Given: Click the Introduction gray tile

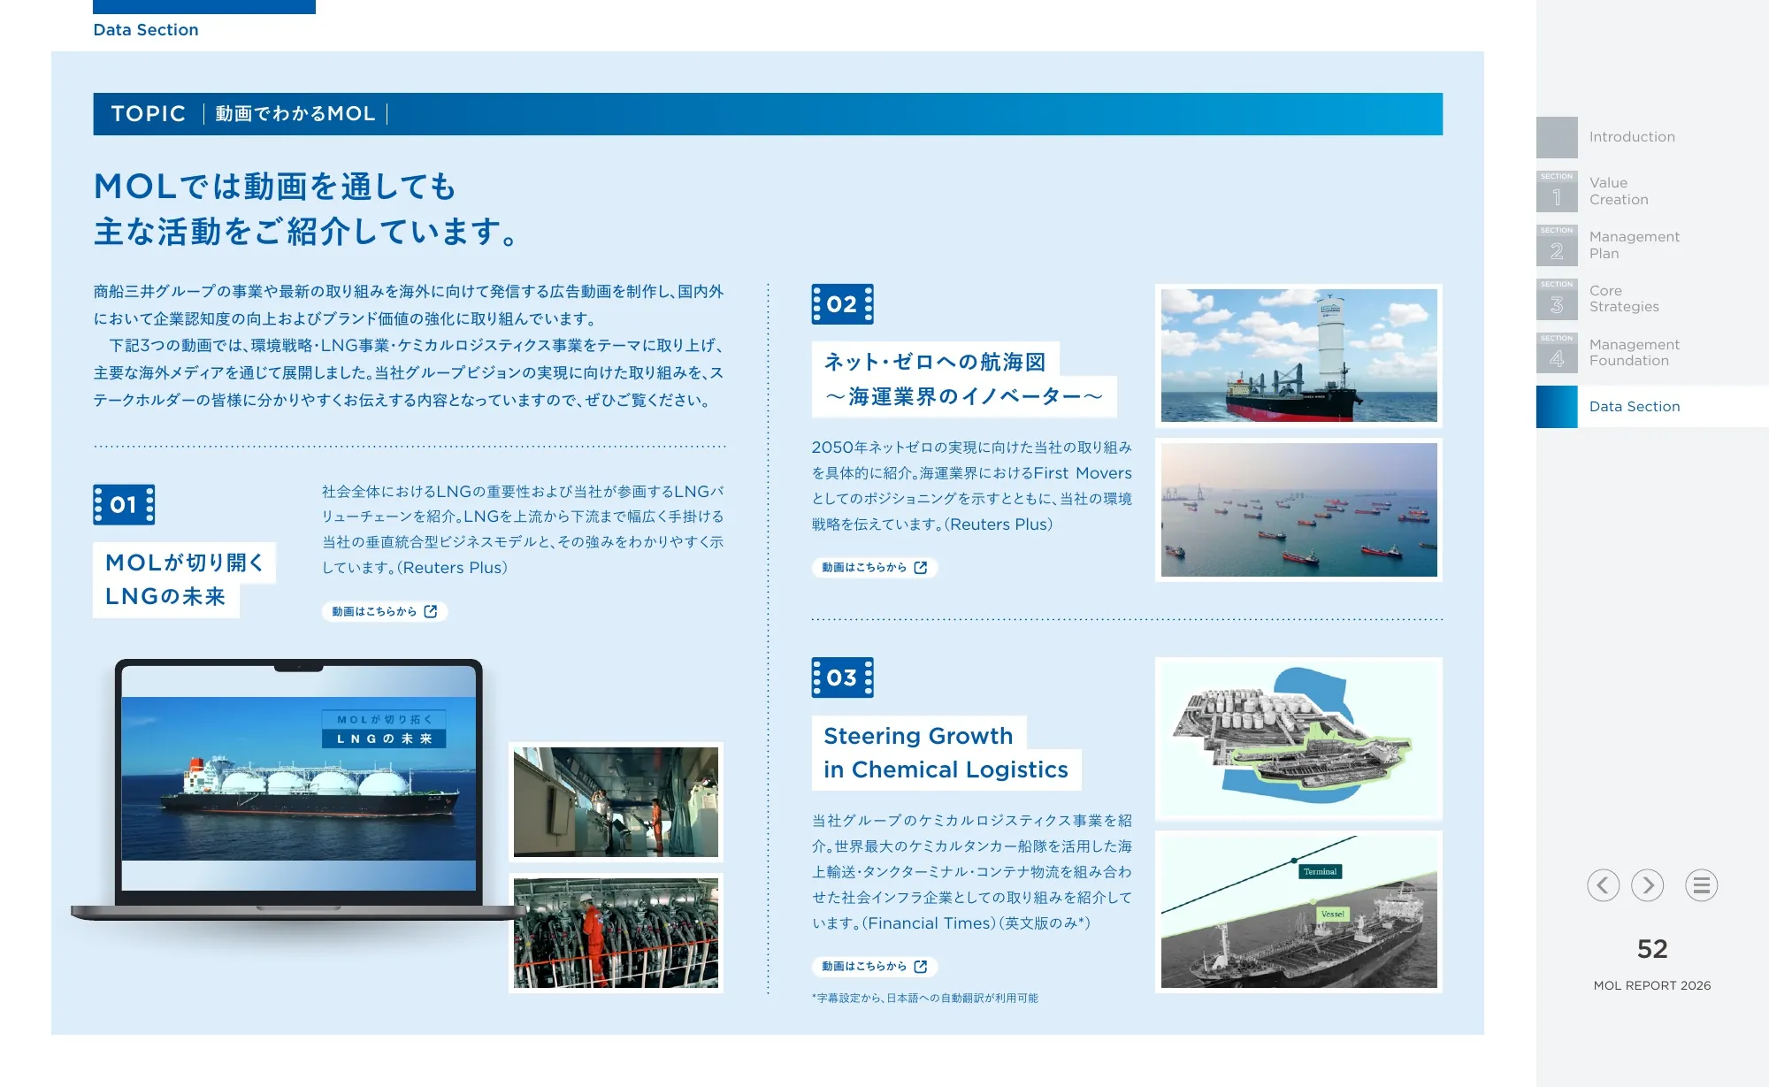Looking at the screenshot, I should tap(1557, 137).
